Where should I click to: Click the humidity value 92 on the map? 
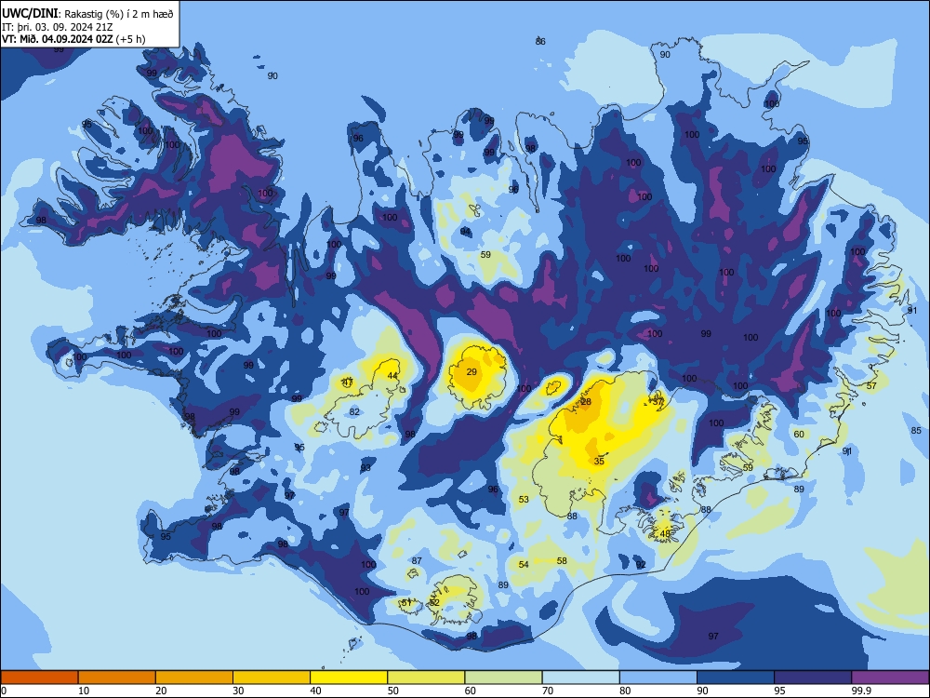(x=641, y=565)
